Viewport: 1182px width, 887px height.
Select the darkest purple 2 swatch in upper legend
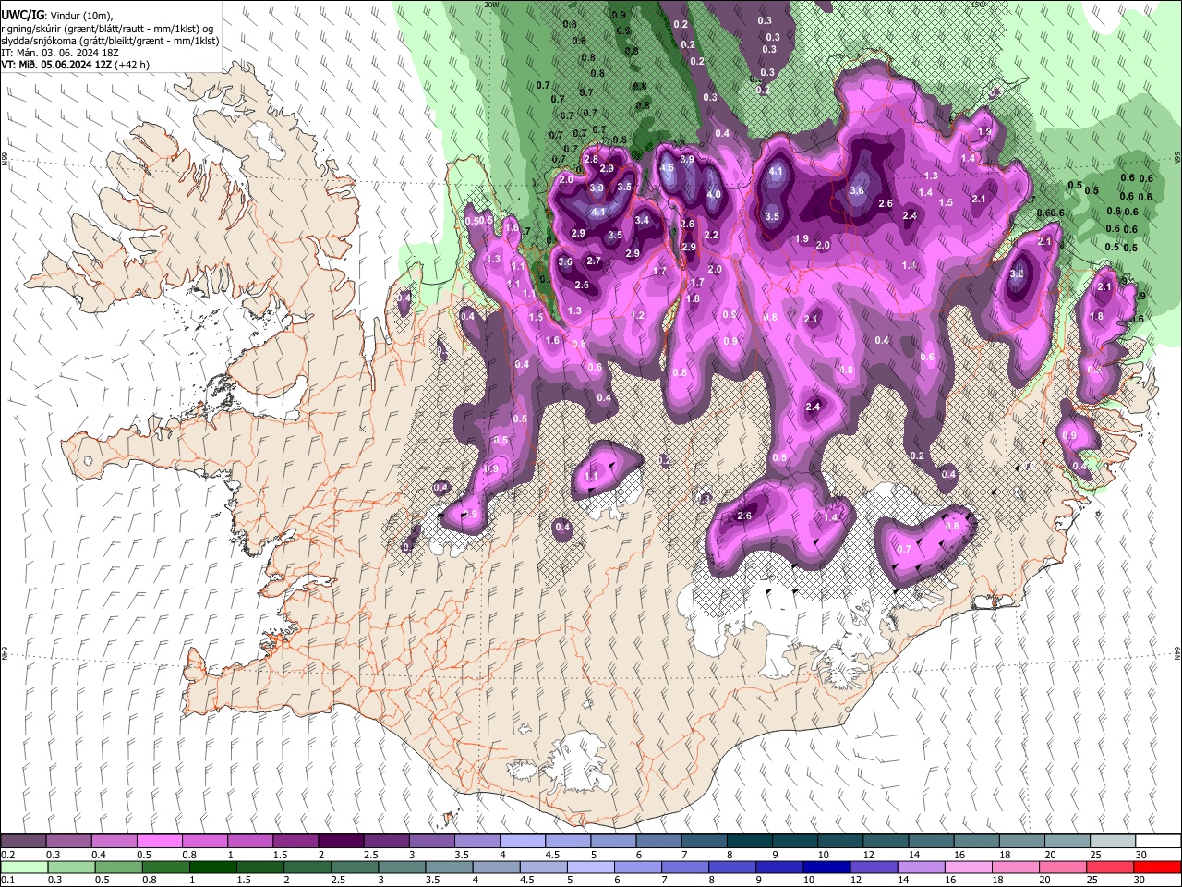340,842
